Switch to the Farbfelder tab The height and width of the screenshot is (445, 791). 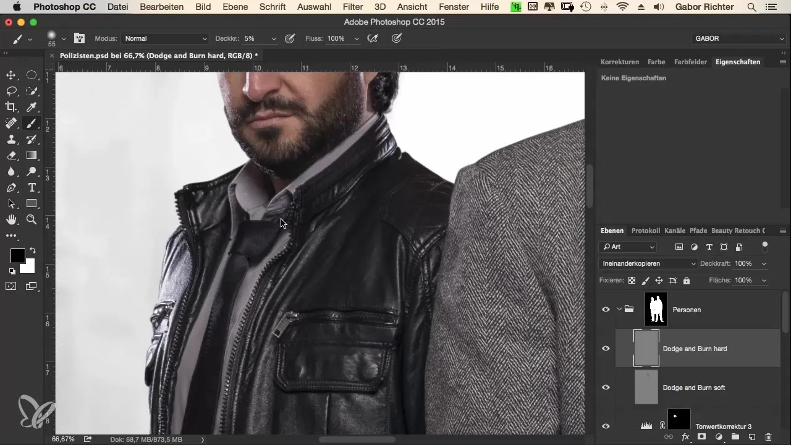pyautogui.click(x=690, y=62)
